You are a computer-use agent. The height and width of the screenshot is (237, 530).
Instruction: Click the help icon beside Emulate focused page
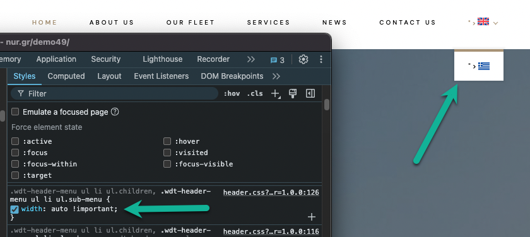[115, 112]
